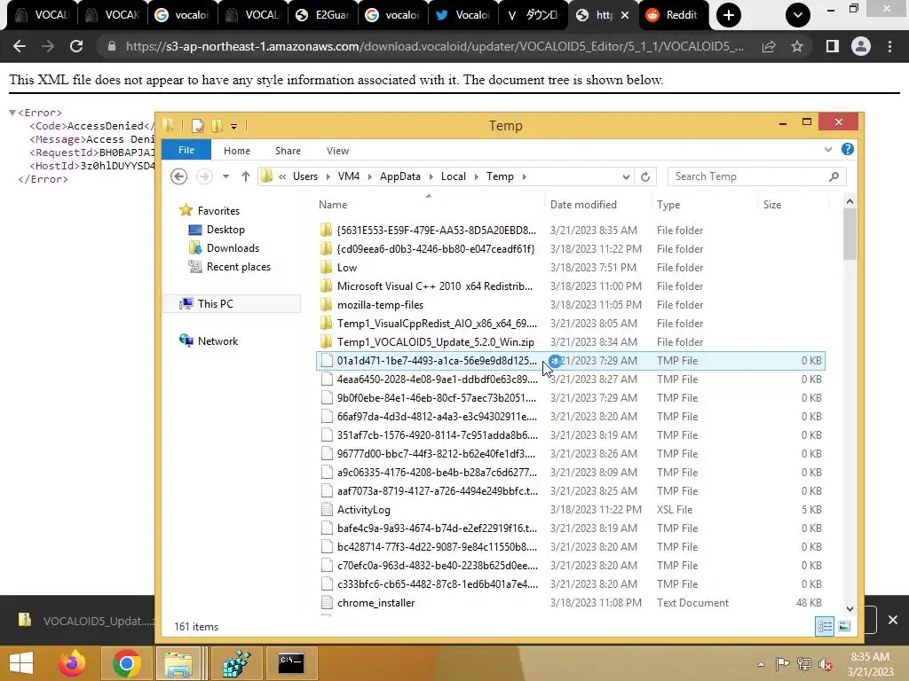Image resolution: width=909 pixels, height=681 pixels.
Task: Open Windows Start button
Action: pyautogui.click(x=21, y=663)
